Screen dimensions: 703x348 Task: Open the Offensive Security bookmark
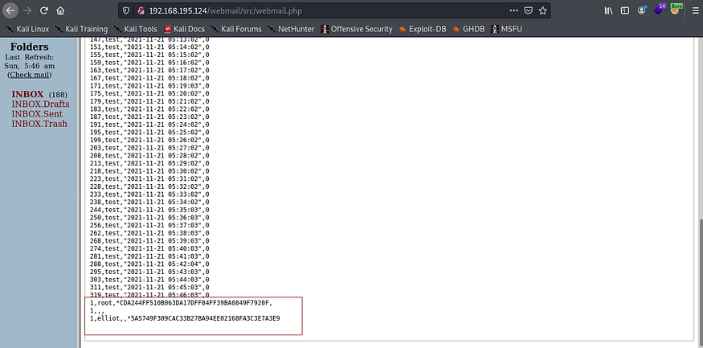(357, 29)
